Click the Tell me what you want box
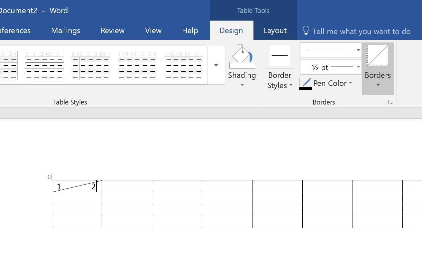This screenshot has width=422, height=263. [362, 31]
